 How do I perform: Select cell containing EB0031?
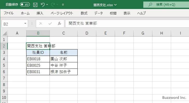(38, 72)
